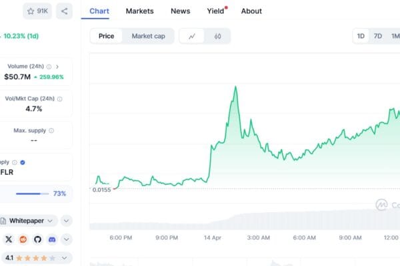Add coin to watchlist via 91K star
400x266 pixels.
pyautogui.click(x=37, y=11)
